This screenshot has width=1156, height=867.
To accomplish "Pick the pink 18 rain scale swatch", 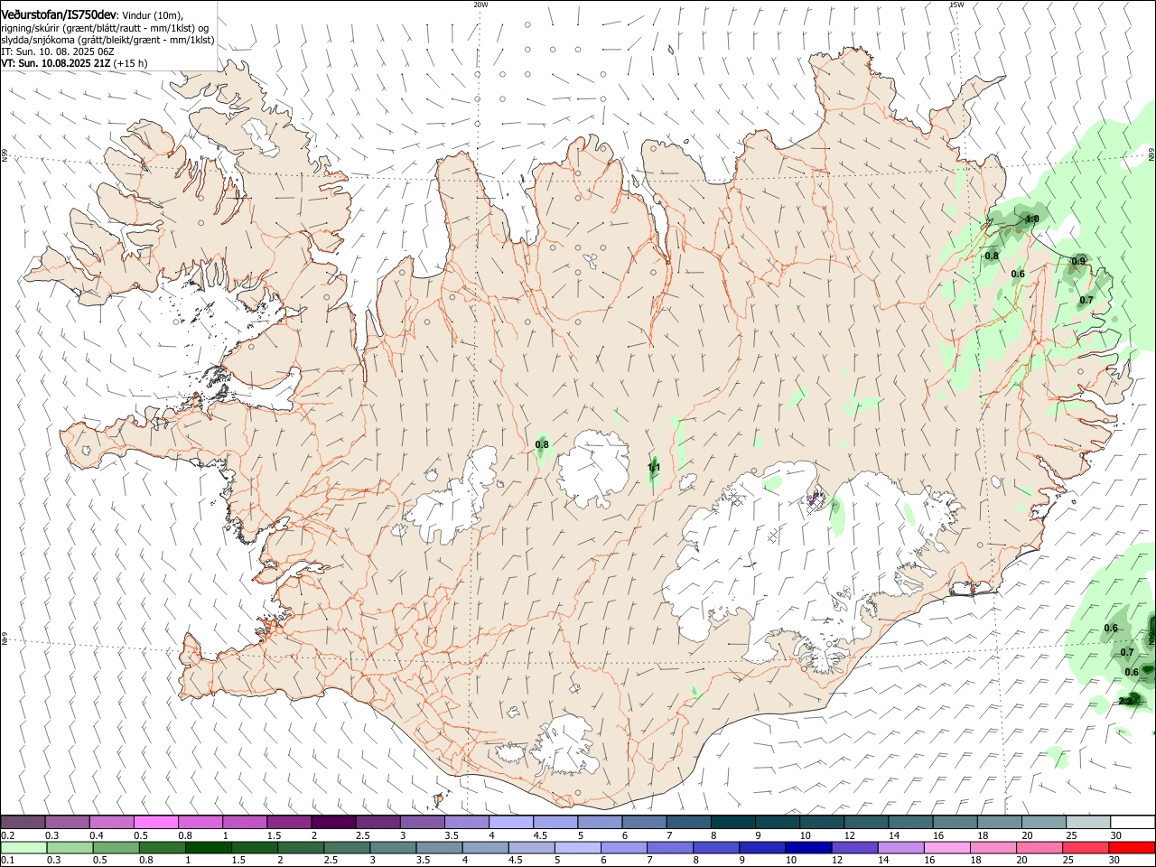I will (x=993, y=847).
